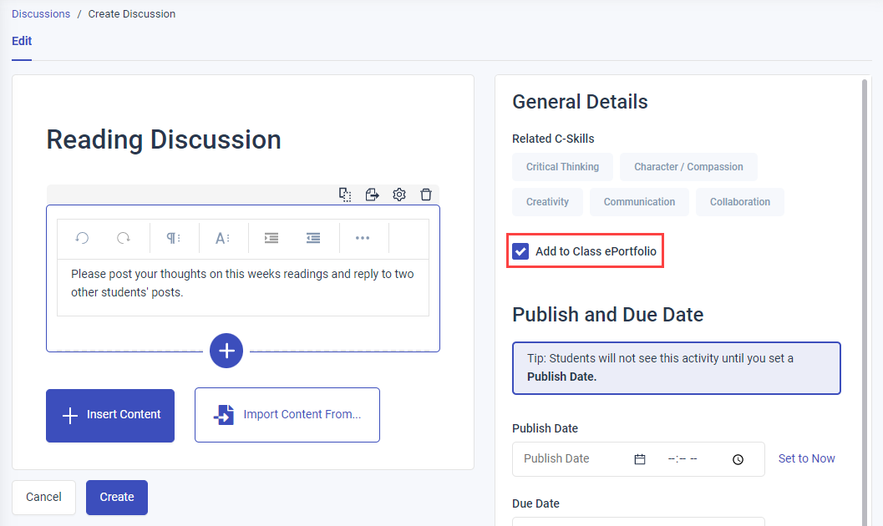Open text style options icon

pyautogui.click(x=222, y=238)
